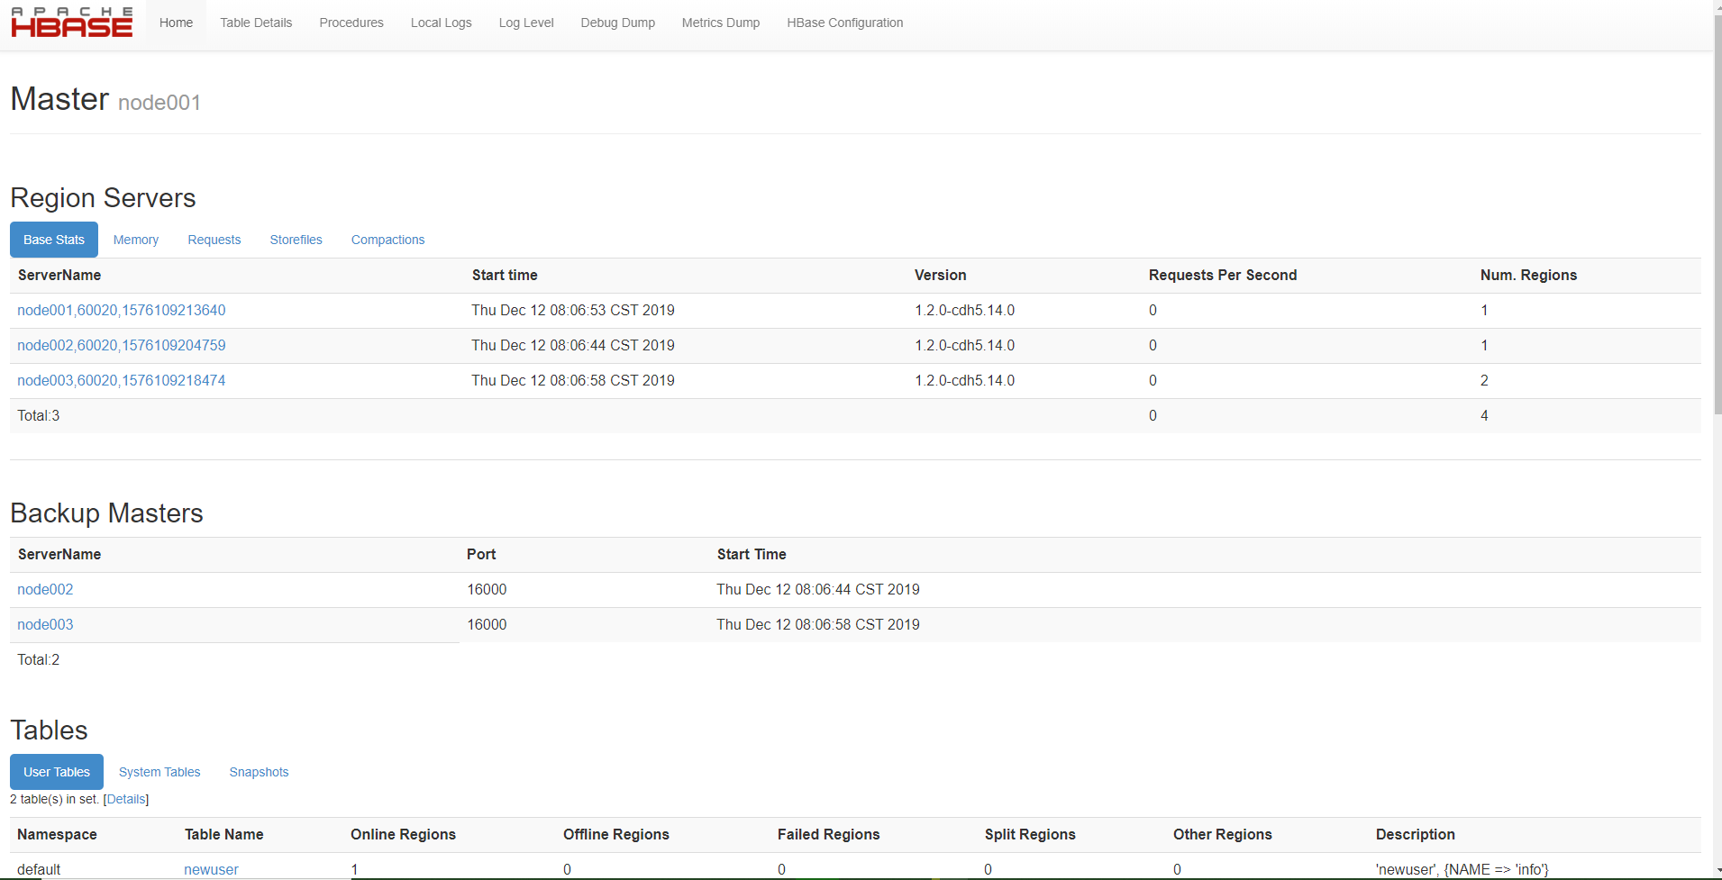Switch to the Requests tab

pos(214,240)
